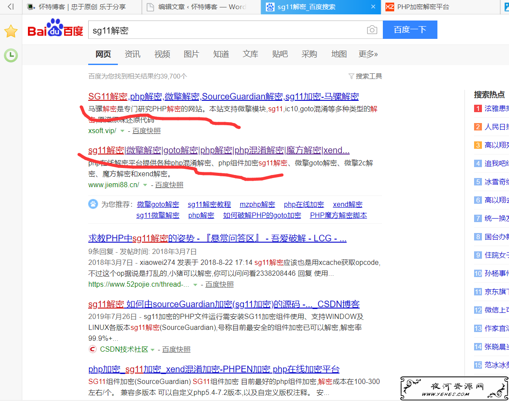Click into the sg11解密 search field
Viewport: 509px width, 401px height.
227,30
